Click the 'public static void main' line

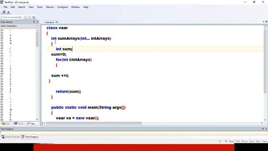coord(88,107)
